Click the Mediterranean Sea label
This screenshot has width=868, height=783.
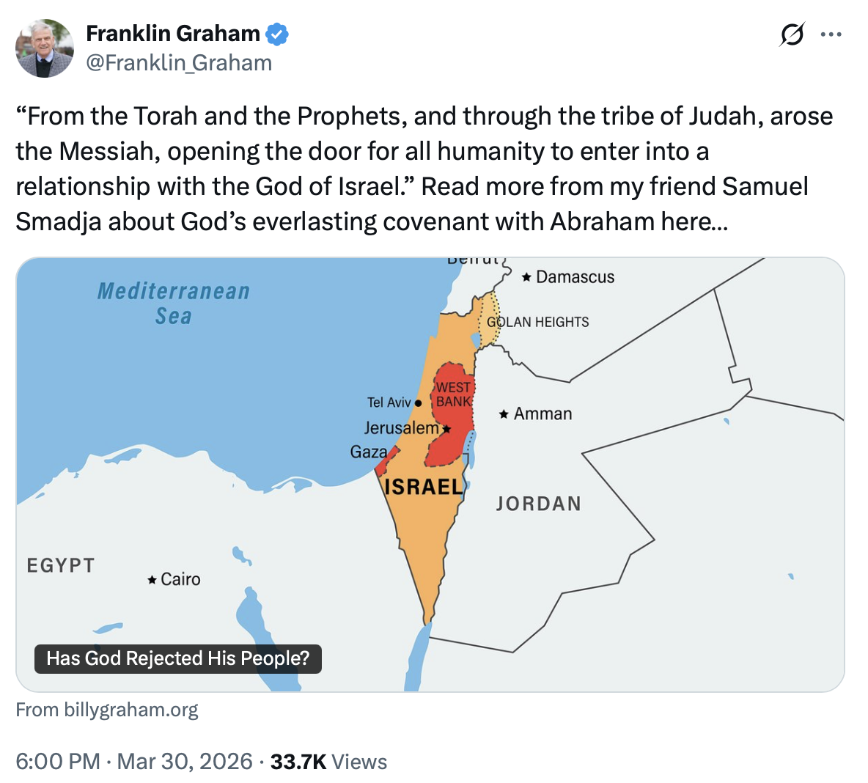174,304
